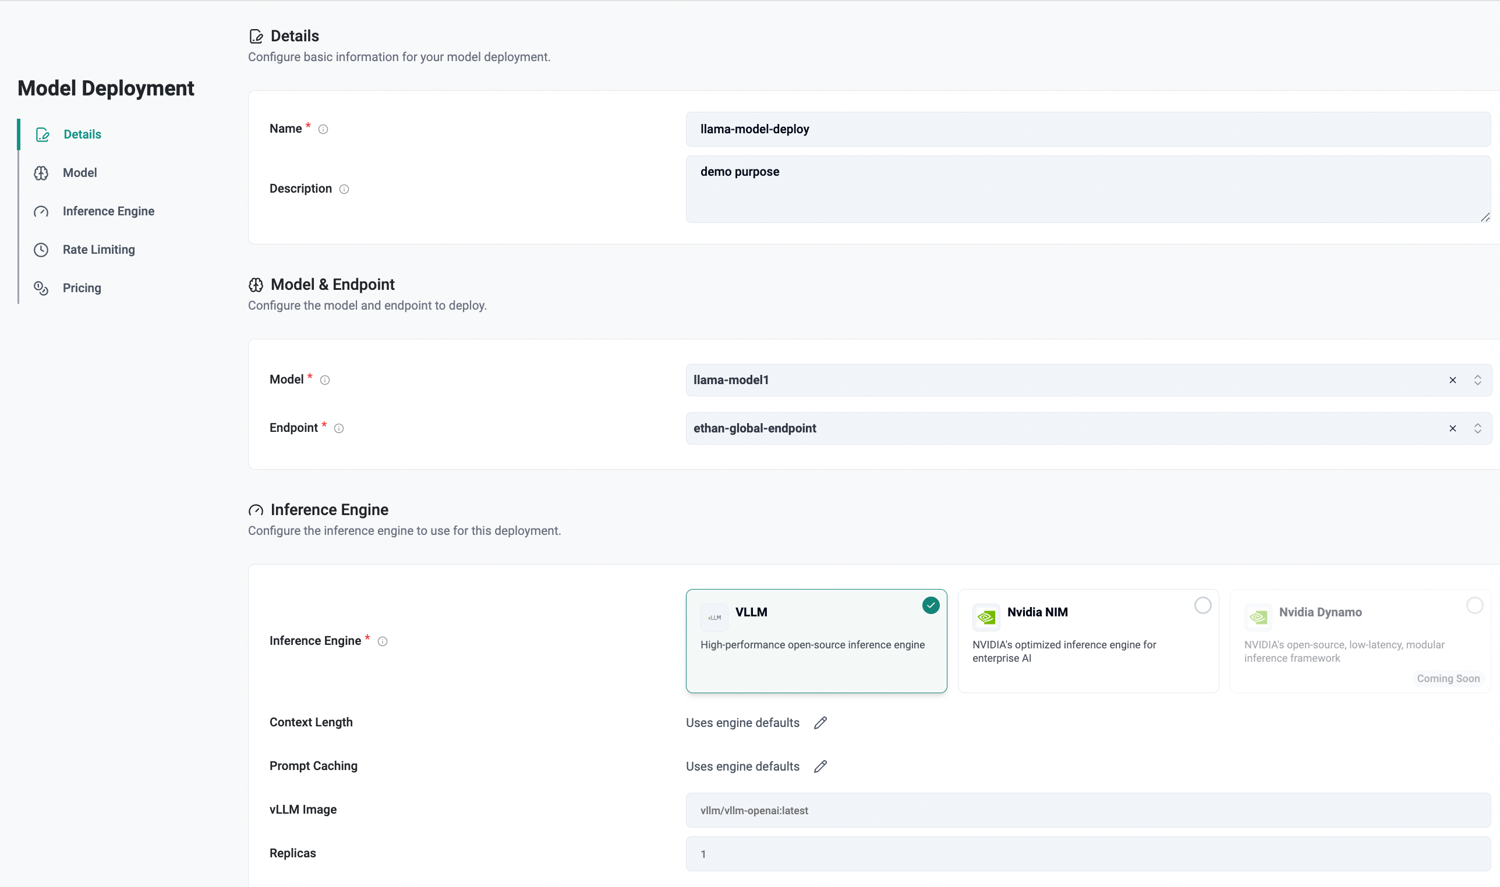Expand the Model dropdown arrows
1500x887 pixels.
click(1477, 380)
